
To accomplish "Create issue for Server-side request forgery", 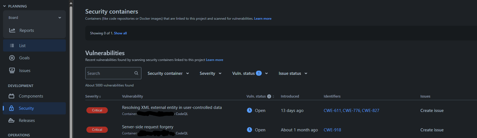I will pos(432,130).
